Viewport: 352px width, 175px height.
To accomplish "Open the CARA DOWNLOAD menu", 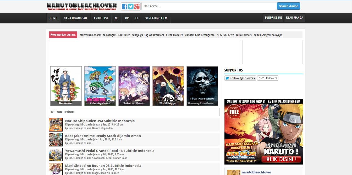I will (x=75, y=18).
